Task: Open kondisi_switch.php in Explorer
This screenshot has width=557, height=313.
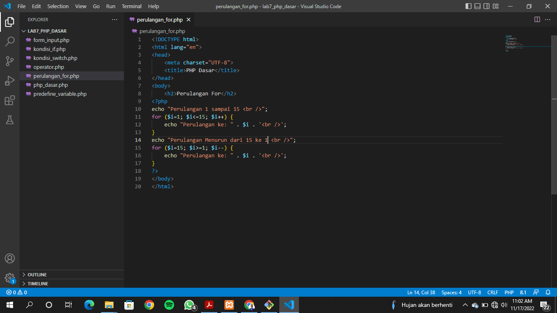Action: tap(72, 58)
